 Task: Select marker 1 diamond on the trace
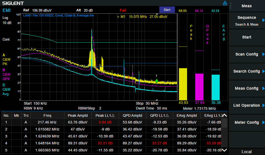[156, 81]
